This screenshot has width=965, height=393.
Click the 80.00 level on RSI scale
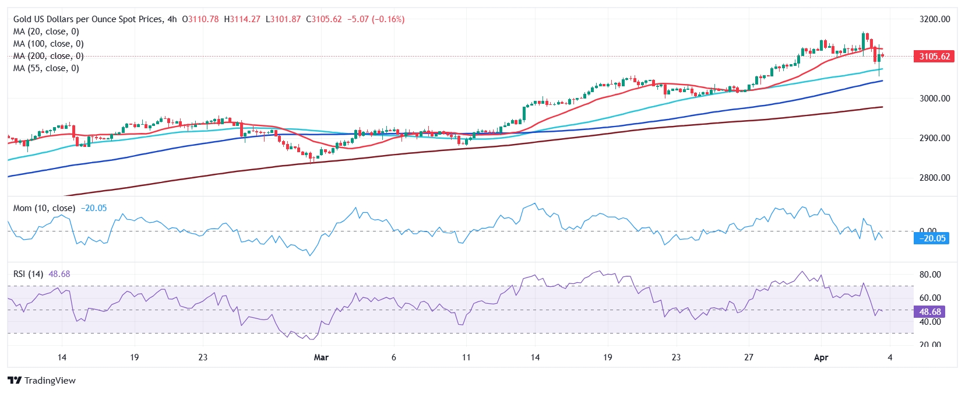click(930, 275)
